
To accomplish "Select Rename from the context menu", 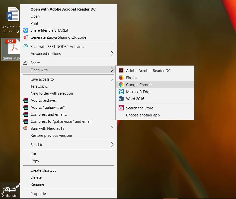I will [68, 184].
